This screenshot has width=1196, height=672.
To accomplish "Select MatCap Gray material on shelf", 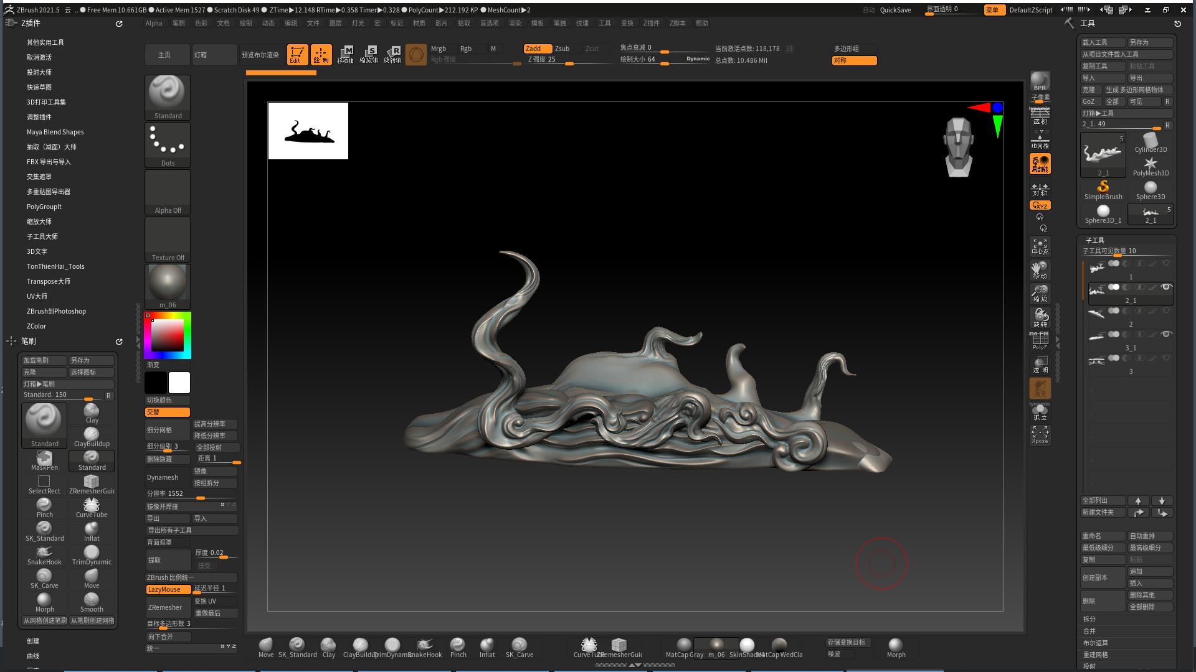I will (x=684, y=647).
